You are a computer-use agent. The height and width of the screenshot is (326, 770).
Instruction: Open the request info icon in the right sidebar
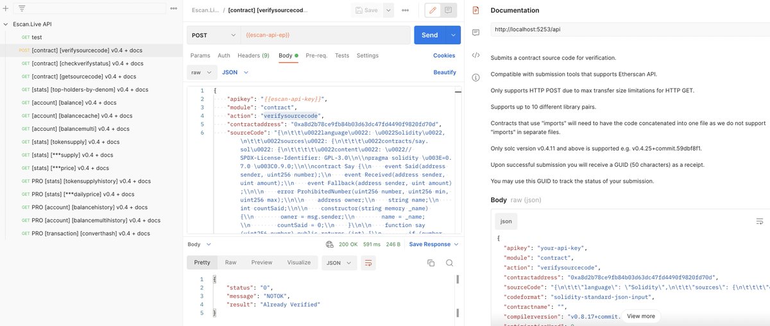tap(475, 77)
